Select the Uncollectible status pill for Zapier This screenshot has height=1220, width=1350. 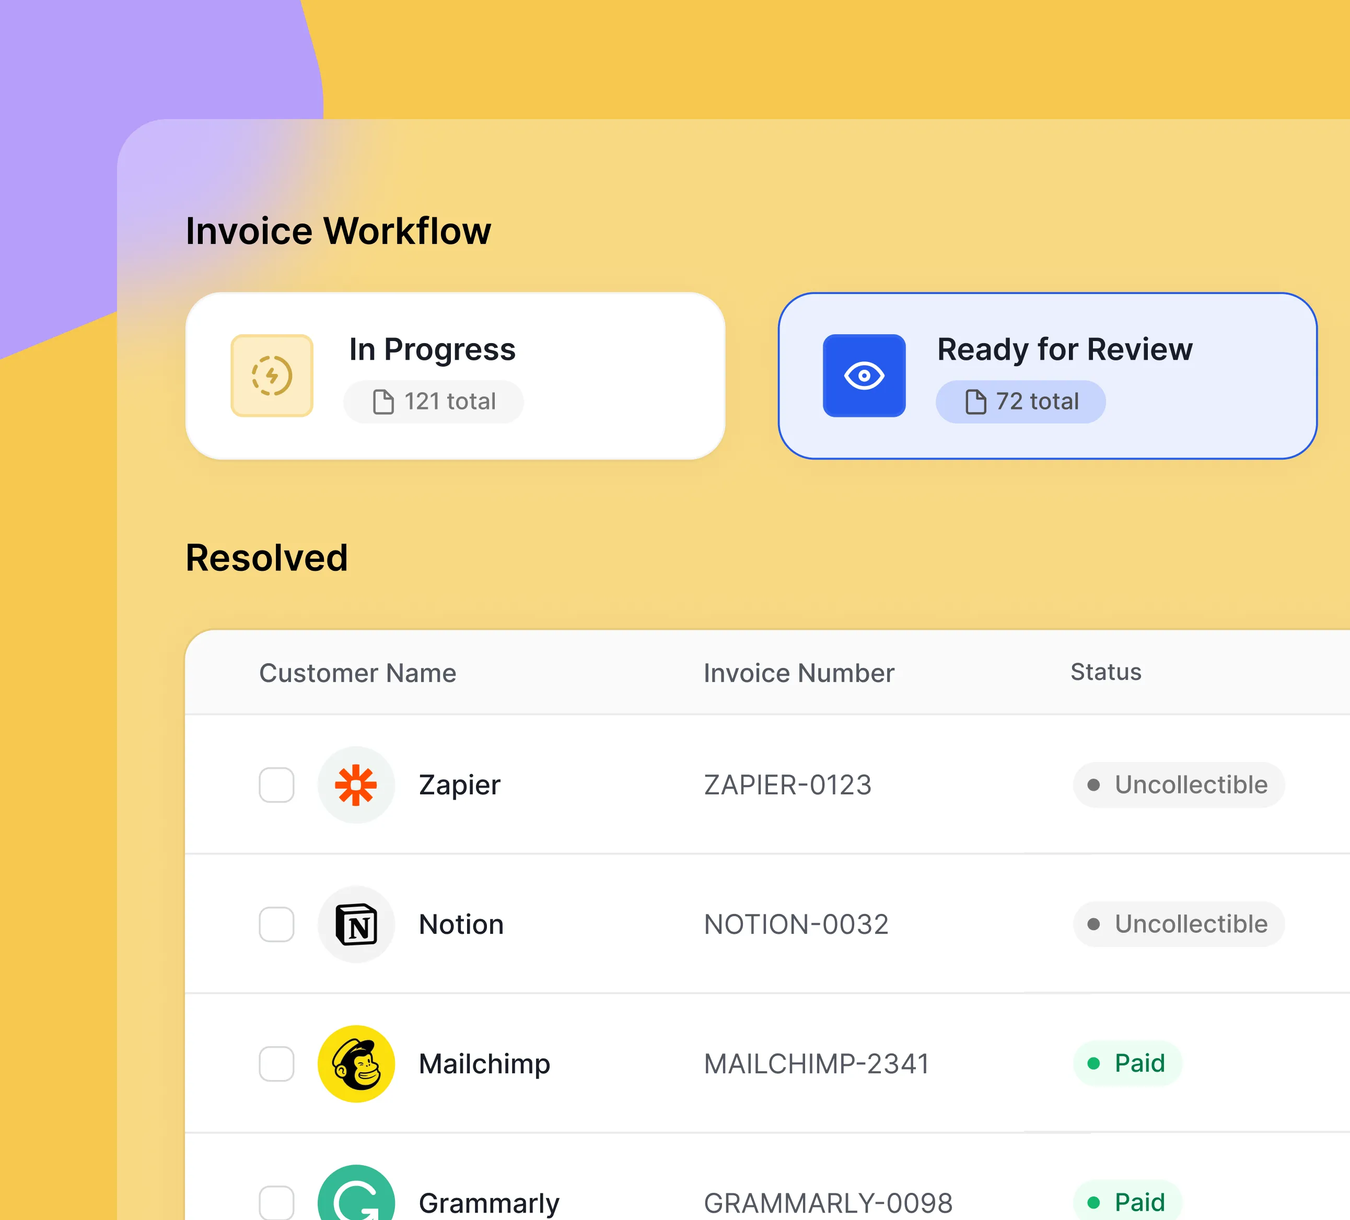[1178, 784]
